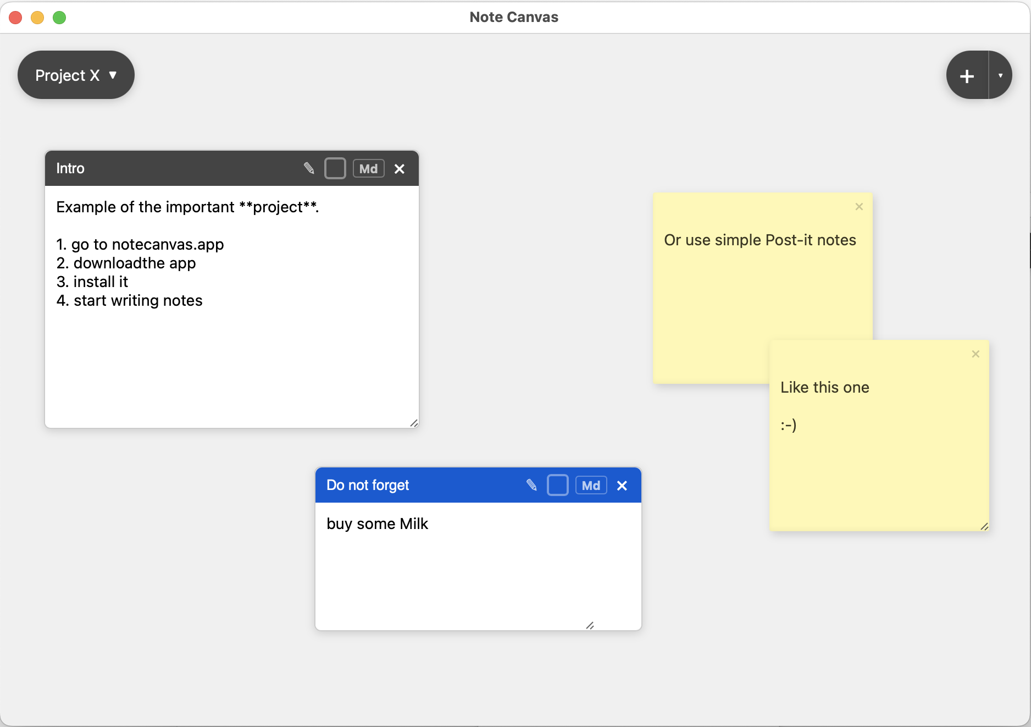This screenshot has height=727, width=1031.
Task: Close the 'Like this one' sticky note
Action: click(x=975, y=354)
